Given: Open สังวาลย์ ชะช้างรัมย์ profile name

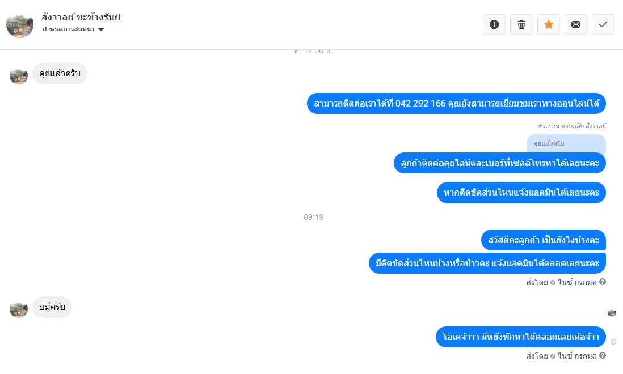Looking at the screenshot, I should pyautogui.click(x=81, y=17).
